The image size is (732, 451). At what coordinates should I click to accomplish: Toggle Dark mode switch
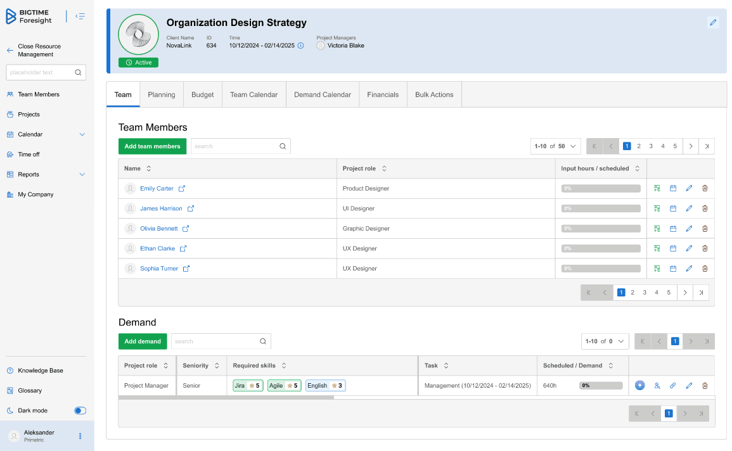click(80, 410)
